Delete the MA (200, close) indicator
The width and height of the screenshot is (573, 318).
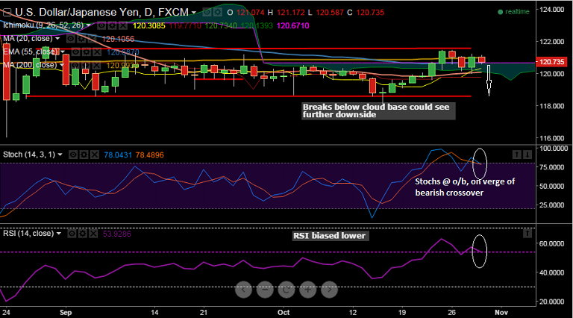[96, 65]
